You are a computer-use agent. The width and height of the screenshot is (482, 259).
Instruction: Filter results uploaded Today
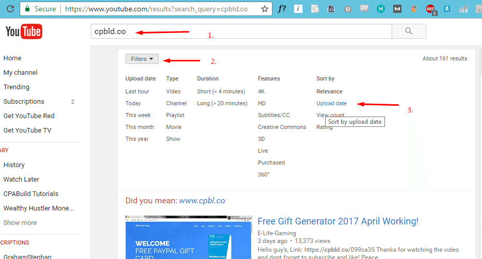[133, 103]
